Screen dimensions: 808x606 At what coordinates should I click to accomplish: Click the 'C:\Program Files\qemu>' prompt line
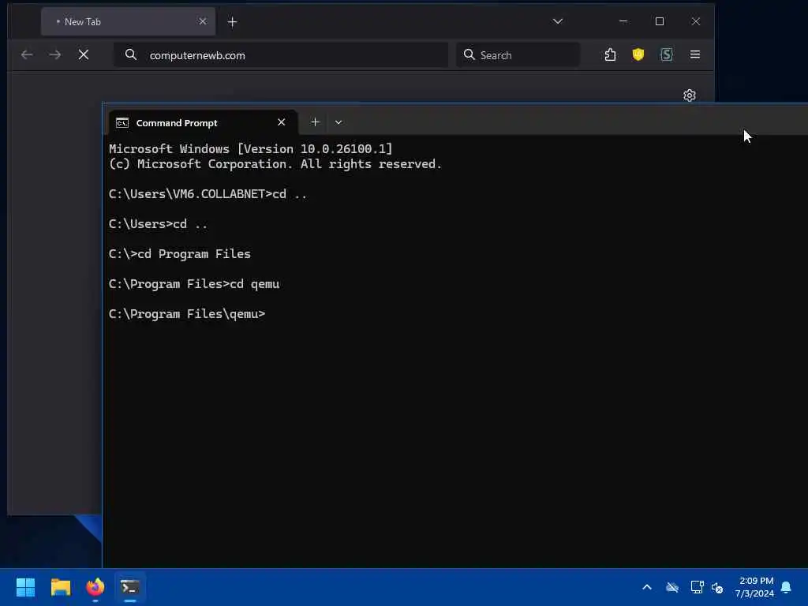click(x=187, y=314)
